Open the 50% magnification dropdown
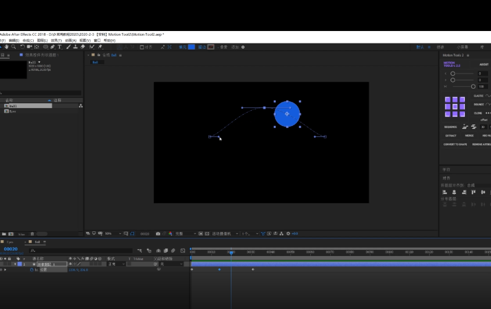The width and height of the screenshot is (491, 309). click(x=113, y=233)
